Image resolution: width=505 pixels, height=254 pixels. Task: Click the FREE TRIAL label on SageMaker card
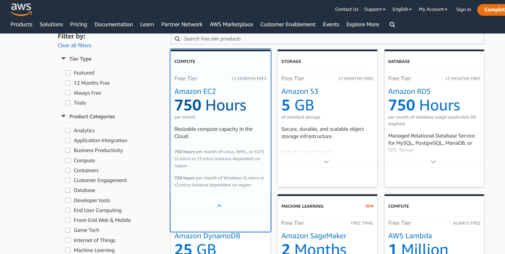[x=362, y=223]
